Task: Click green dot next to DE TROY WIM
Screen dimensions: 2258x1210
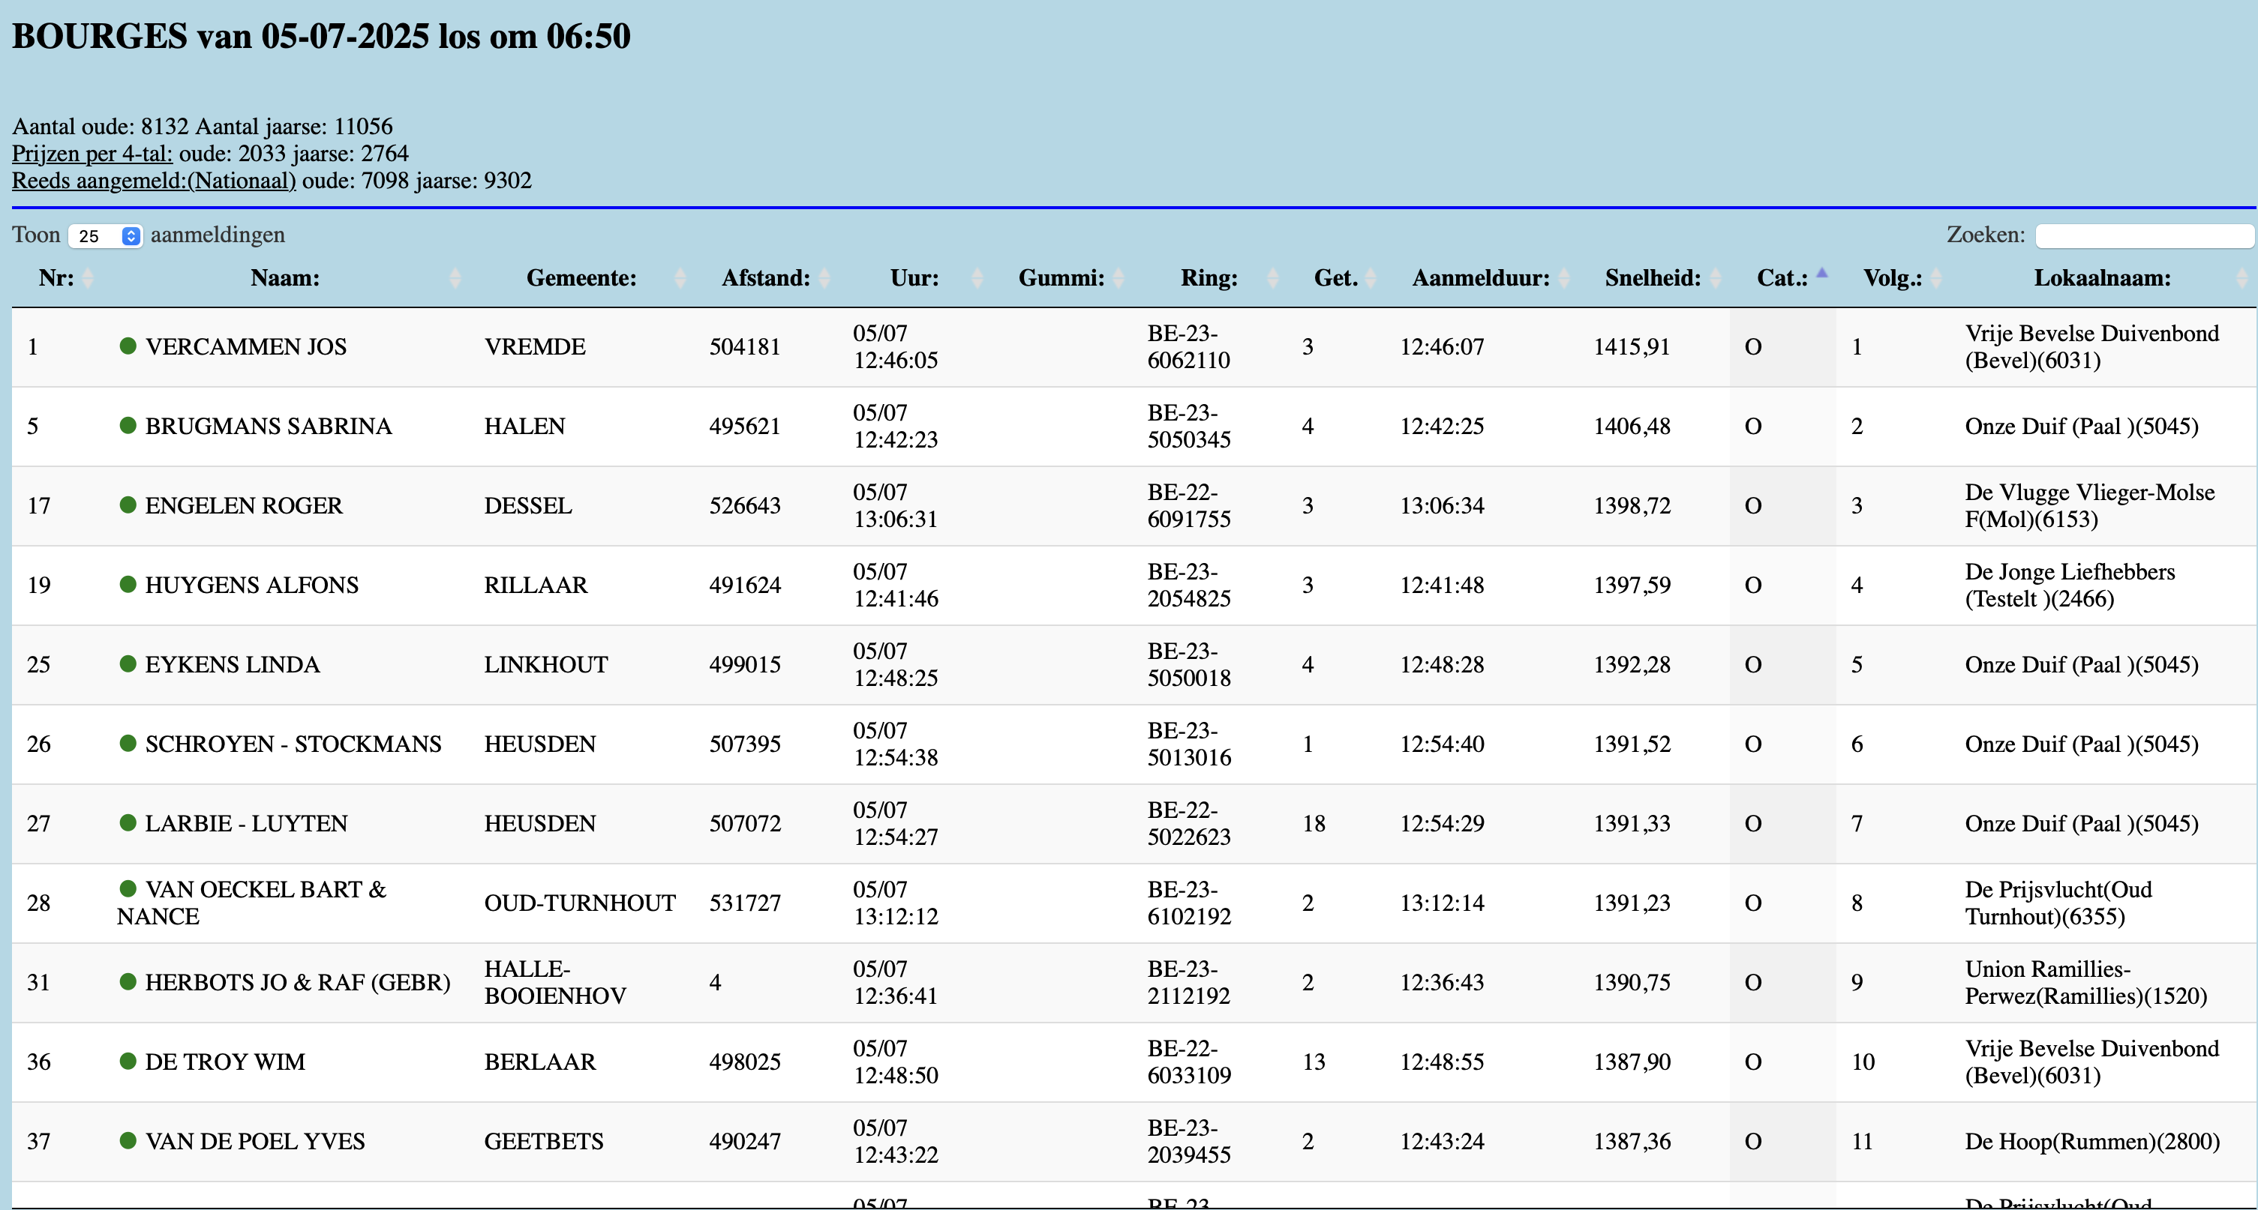Action: [128, 1061]
